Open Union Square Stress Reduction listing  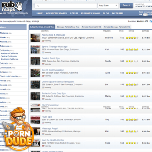coord(57,82)
